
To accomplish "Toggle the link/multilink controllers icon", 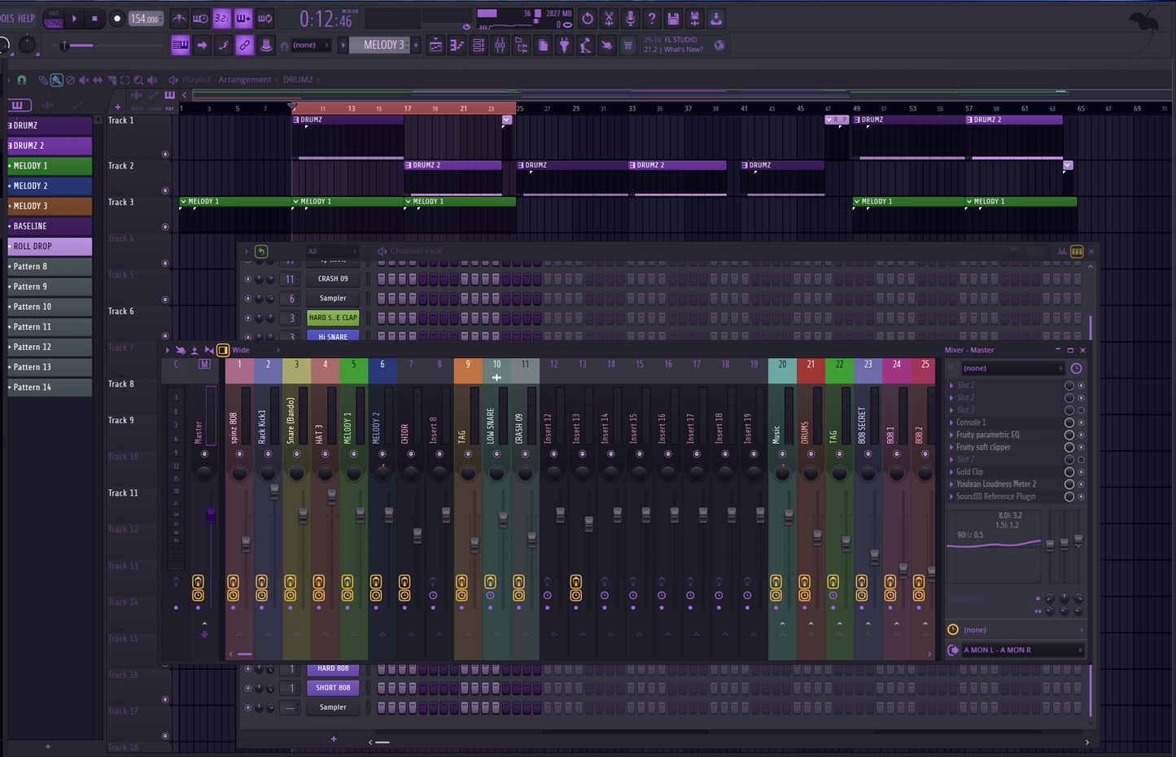I will coord(244,46).
